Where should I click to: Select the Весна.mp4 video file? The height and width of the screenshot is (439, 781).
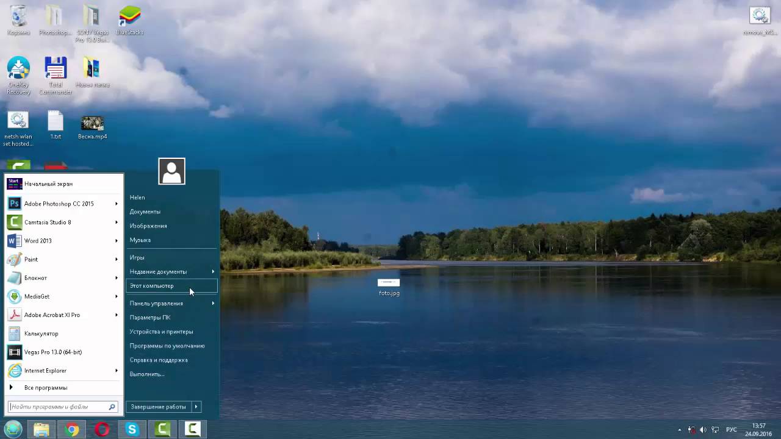(x=92, y=127)
